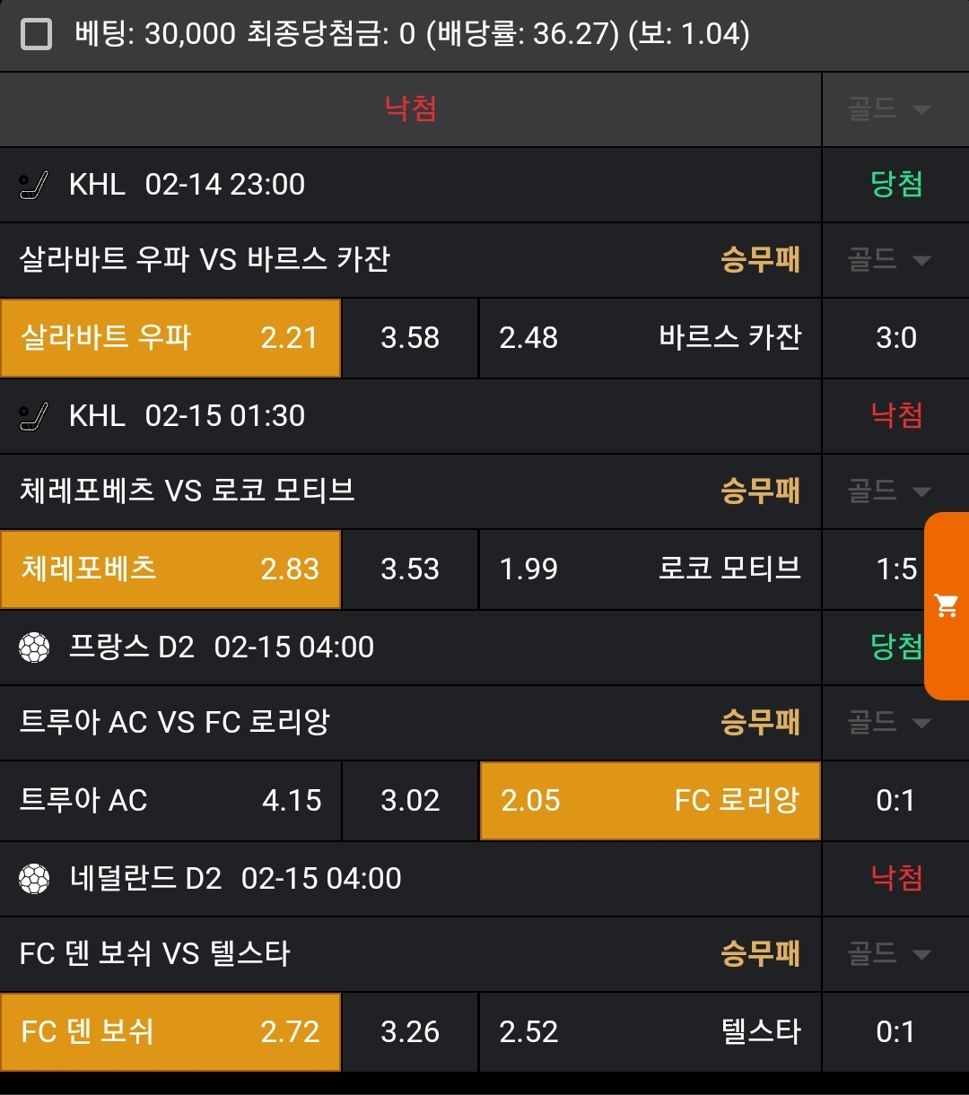Pick the 체레포베츠 2.83 home win option

coord(170,569)
